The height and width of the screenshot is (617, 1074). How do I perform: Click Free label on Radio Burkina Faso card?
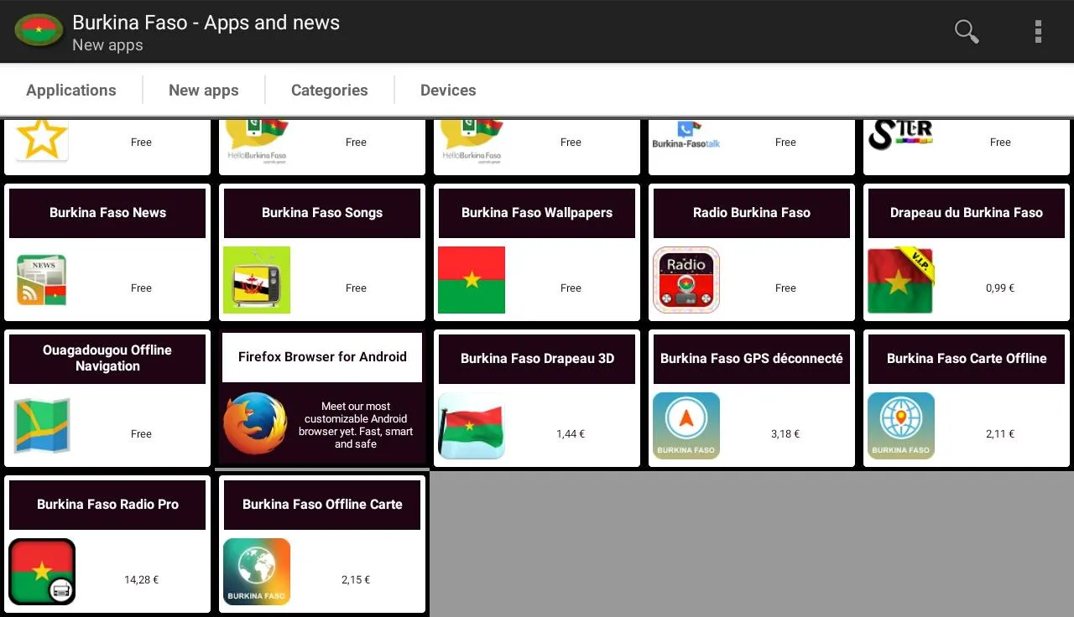785,288
